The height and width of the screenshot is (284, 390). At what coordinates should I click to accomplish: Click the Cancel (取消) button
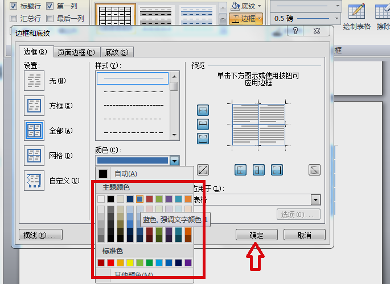[305, 235]
